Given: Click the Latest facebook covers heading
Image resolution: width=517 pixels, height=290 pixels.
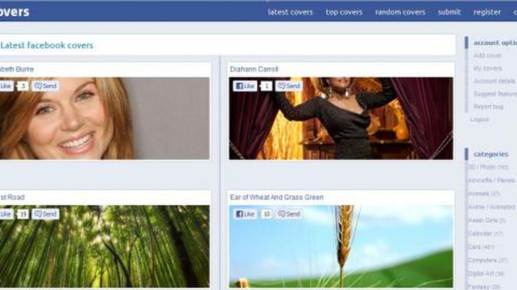Looking at the screenshot, I should (x=47, y=45).
